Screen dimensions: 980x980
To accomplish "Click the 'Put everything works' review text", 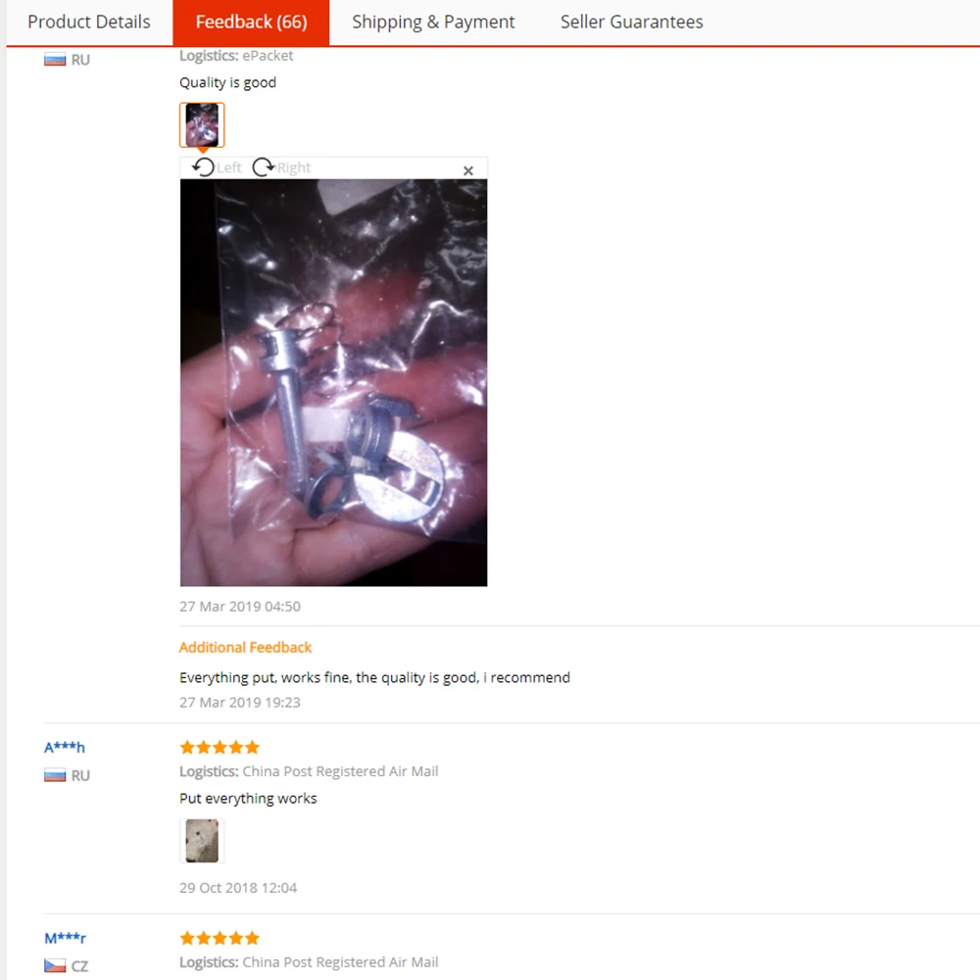I will (x=248, y=799).
